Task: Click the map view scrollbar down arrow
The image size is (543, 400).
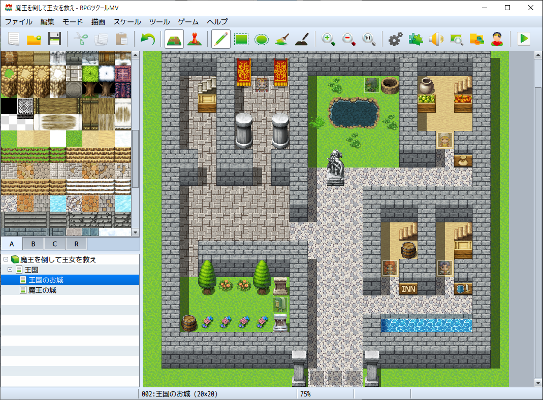Action: (x=538, y=383)
